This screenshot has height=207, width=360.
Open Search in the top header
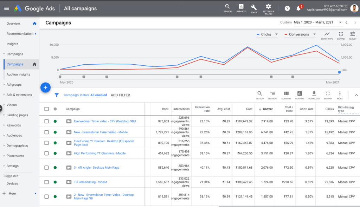[227, 8]
